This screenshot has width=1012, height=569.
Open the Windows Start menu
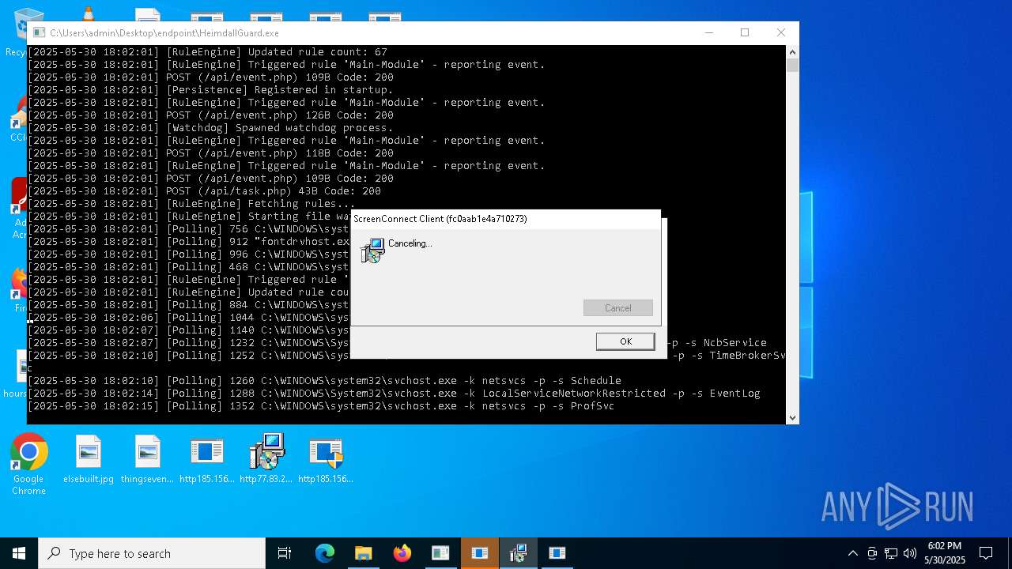[x=19, y=553]
